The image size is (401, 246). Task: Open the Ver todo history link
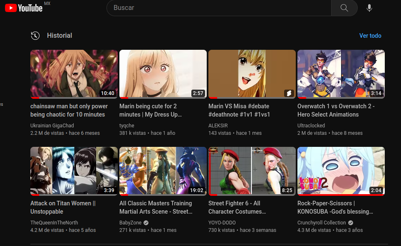370,36
